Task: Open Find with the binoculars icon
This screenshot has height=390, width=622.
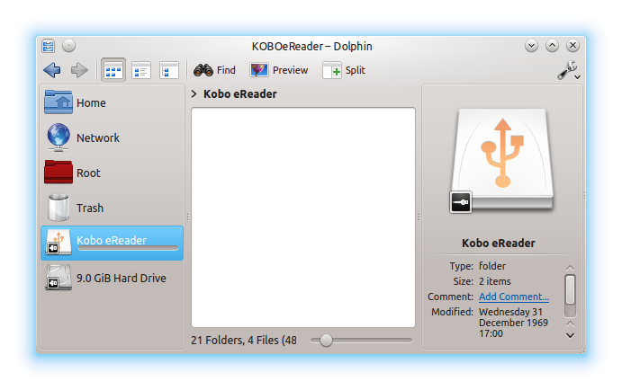Action: [x=215, y=70]
